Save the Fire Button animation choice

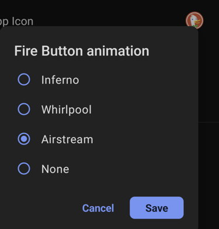(157, 208)
